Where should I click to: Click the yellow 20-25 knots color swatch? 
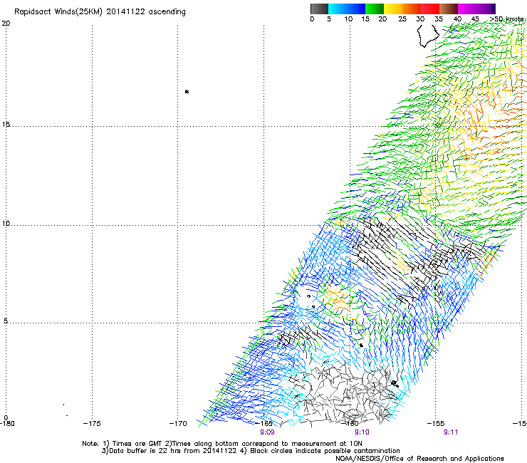[x=393, y=9]
